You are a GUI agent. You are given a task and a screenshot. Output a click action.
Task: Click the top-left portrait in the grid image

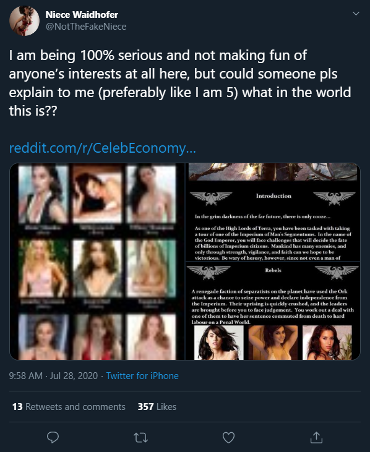[43, 194]
